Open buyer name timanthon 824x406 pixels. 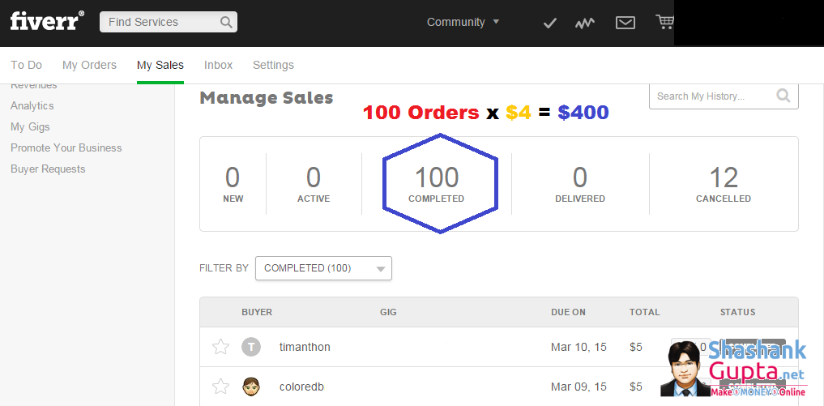[305, 347]
